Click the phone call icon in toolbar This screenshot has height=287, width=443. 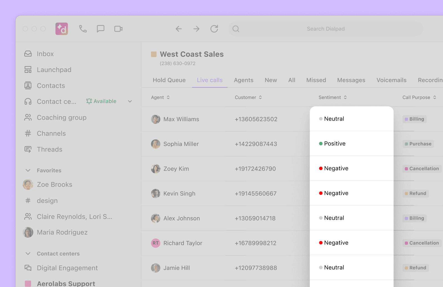point(83,29)
